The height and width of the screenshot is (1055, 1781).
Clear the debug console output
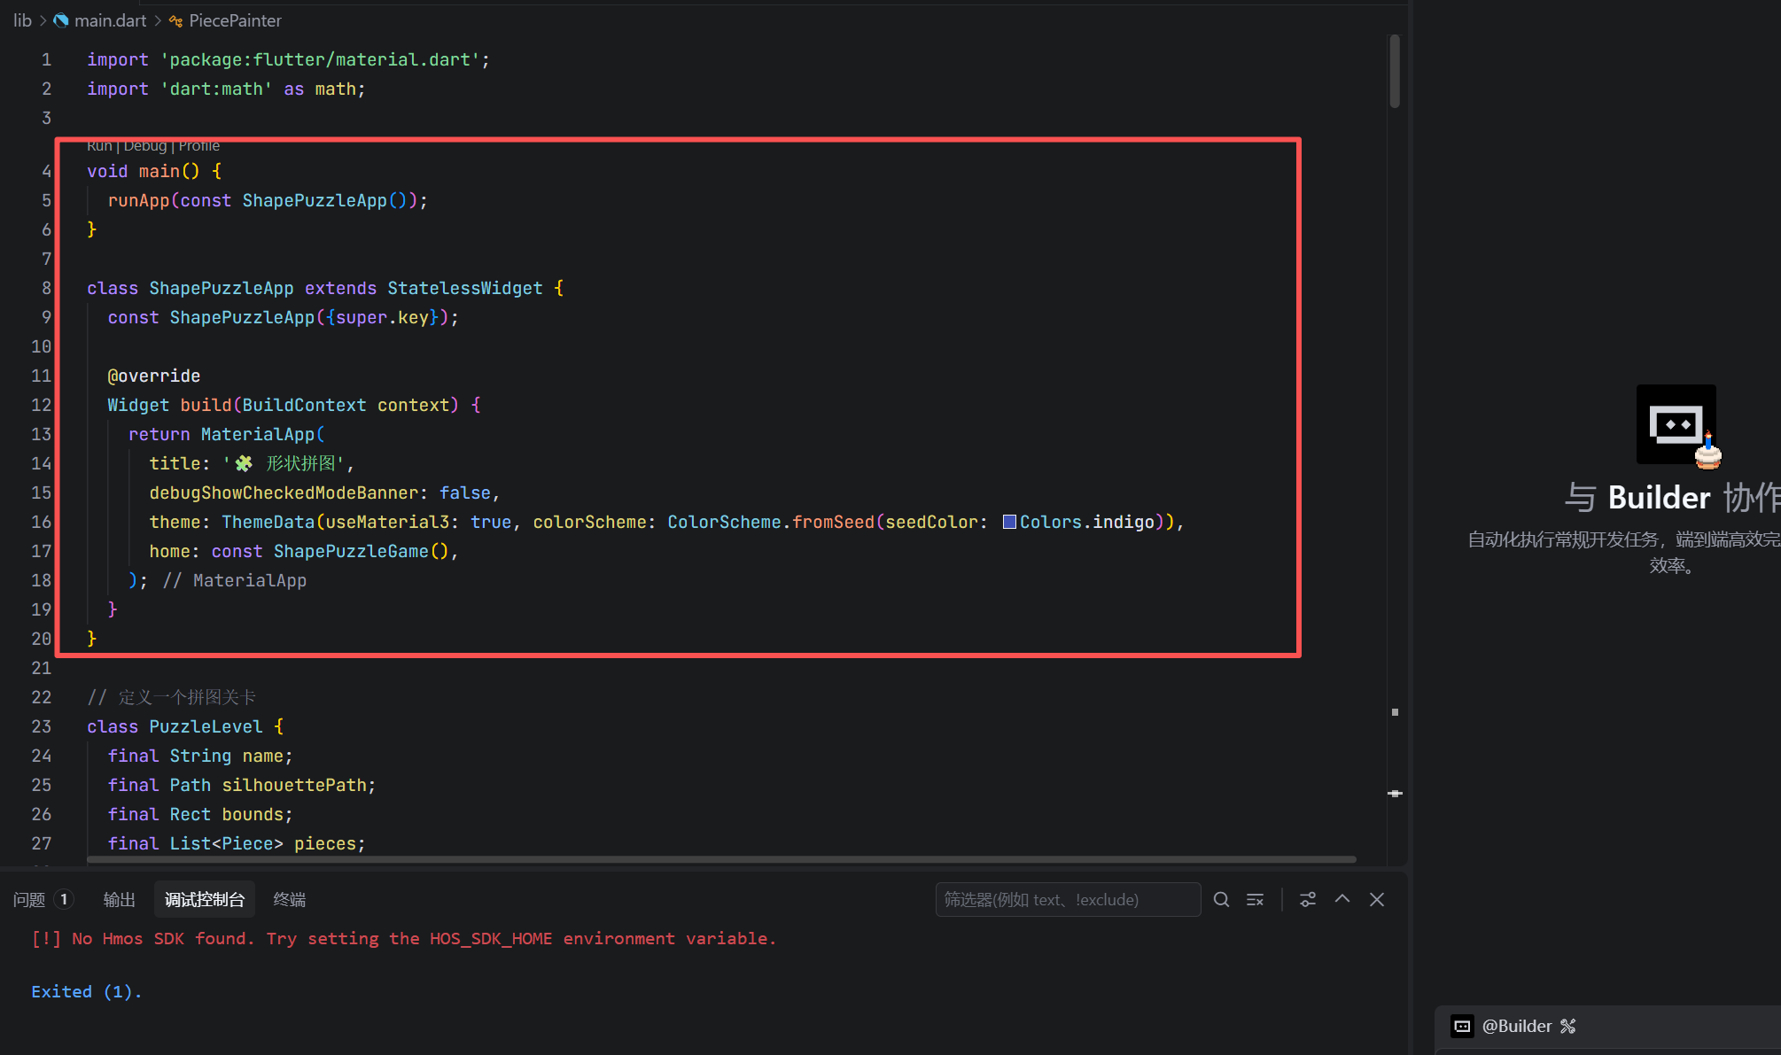[1255, 899]
